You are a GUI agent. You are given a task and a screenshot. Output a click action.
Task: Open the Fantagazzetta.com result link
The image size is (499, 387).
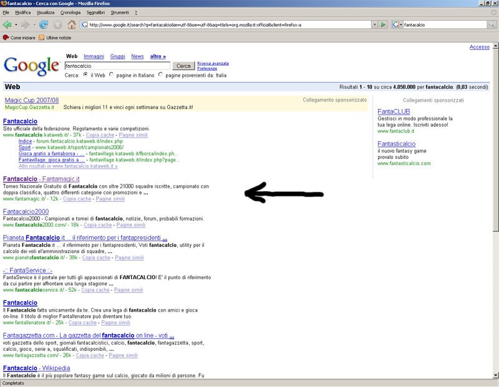[89, 335]
